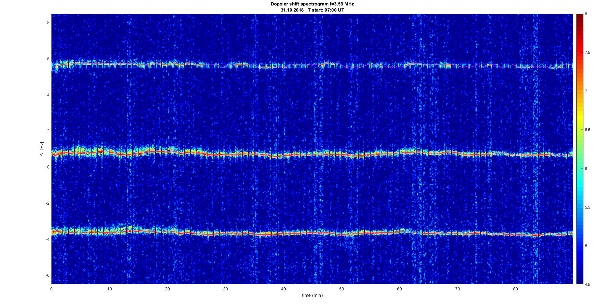
Task: Click the y-axis tick label '6'
Action: point(48,59)
